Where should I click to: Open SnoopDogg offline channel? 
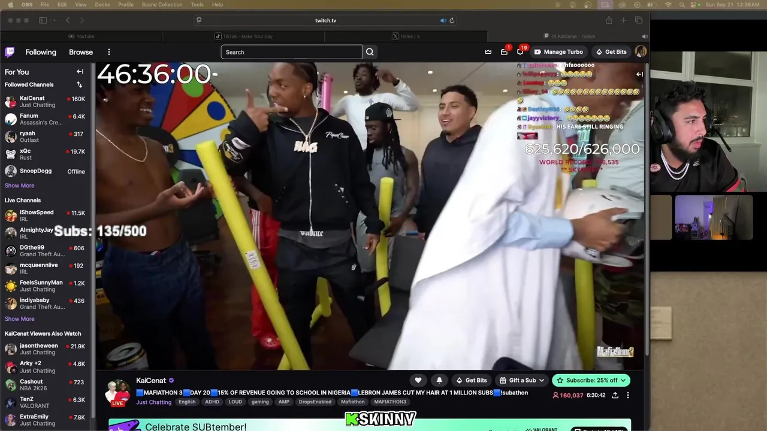45,171
